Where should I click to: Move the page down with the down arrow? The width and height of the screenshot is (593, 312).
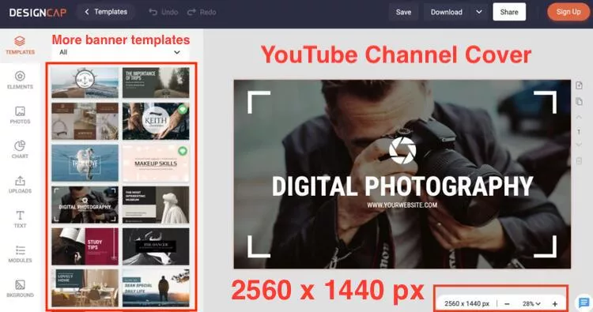[x=579, y=145]
